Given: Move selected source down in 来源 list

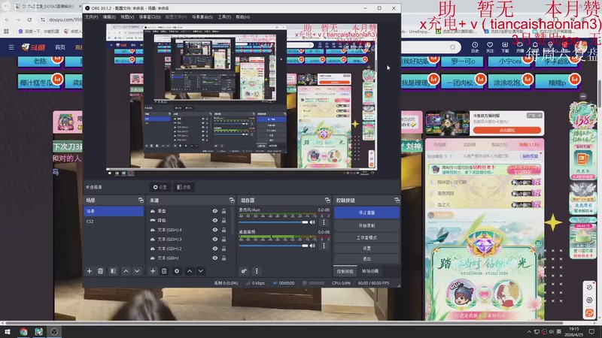Looking at the screenshot, I should tap(200, 271).
